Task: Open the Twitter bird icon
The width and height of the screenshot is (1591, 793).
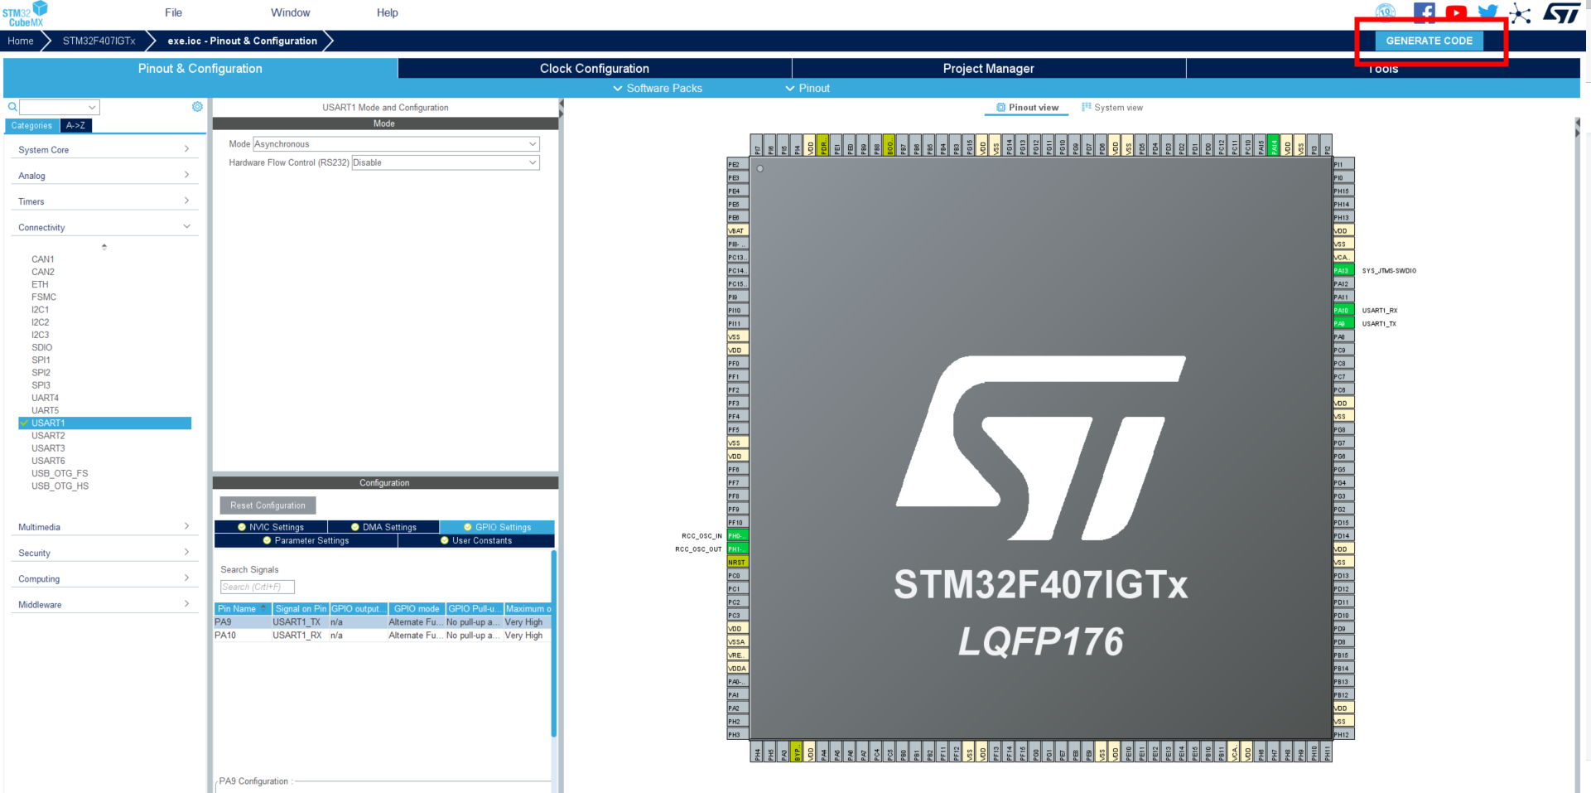Action: pos(1487,12)
